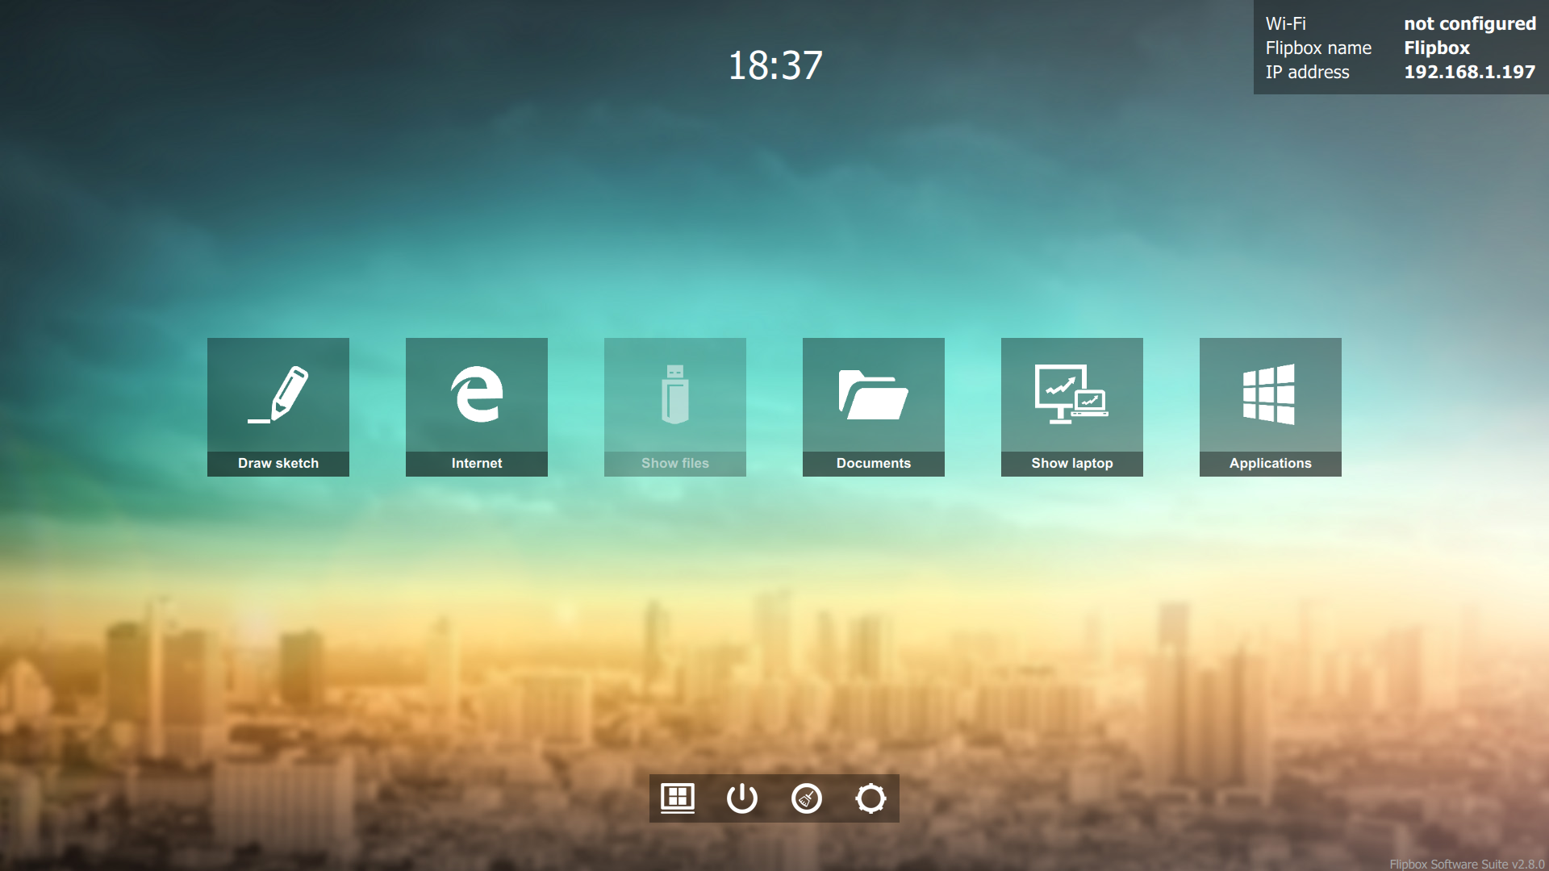Click the "Internet" tile label
This screenshot has height=871, width=1549.
pyautogui.click(x=477, y=463)
